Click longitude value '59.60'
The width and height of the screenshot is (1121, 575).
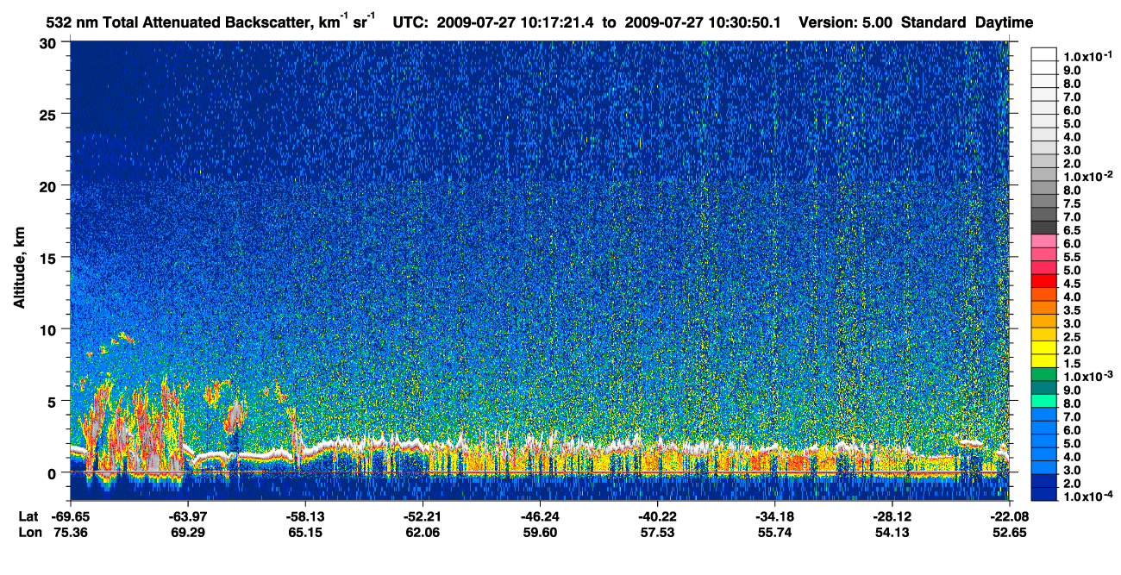[x=539, y=534]
